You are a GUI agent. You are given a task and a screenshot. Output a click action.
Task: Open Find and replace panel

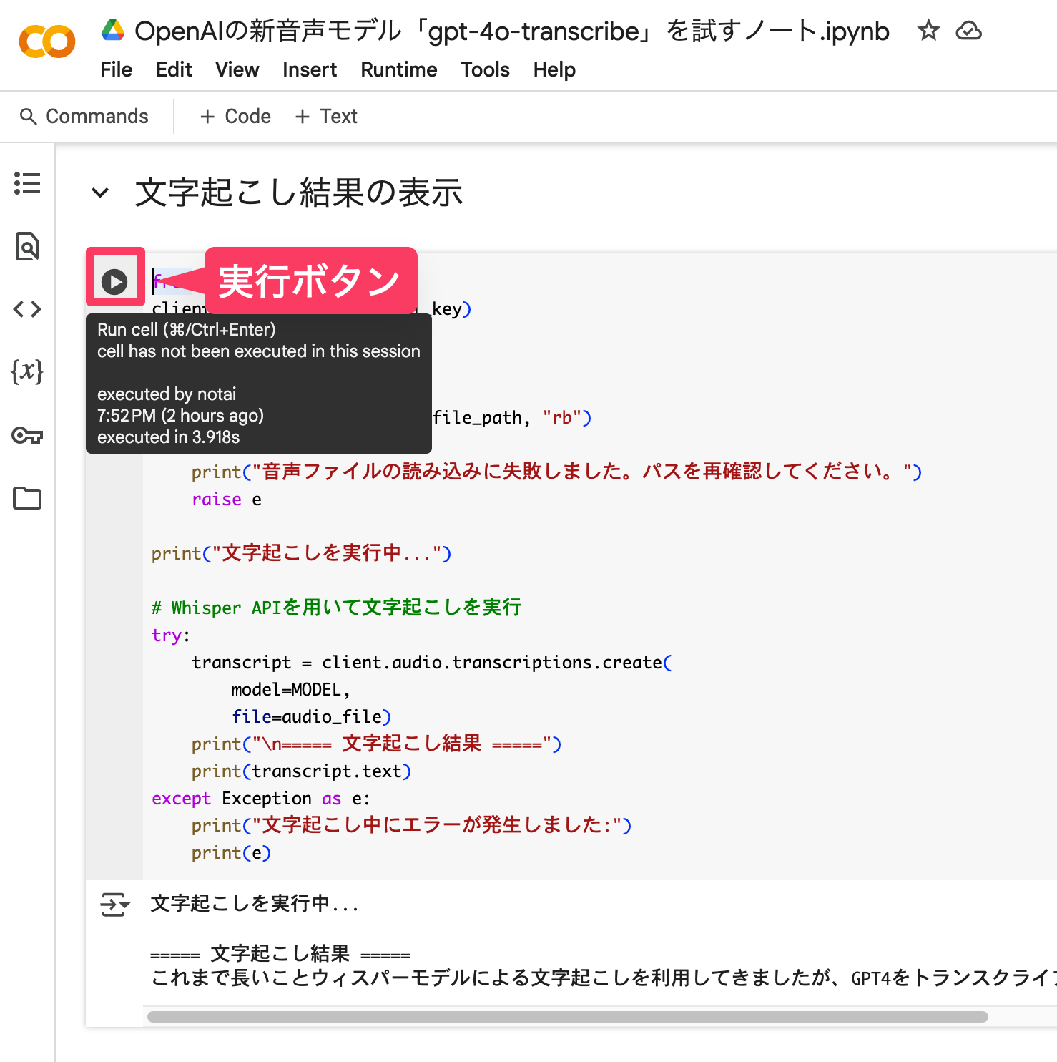point(27,246)
